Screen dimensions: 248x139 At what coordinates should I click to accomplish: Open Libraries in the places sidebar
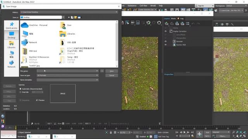tap(11, 45)
